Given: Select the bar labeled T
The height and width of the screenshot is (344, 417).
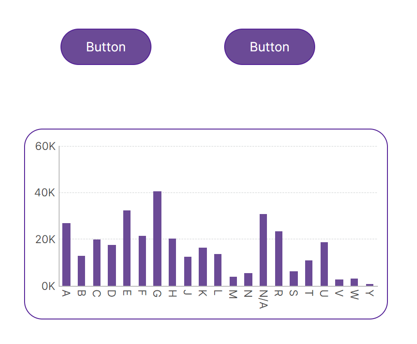Looking at the screenshot, I should point(309,273).
